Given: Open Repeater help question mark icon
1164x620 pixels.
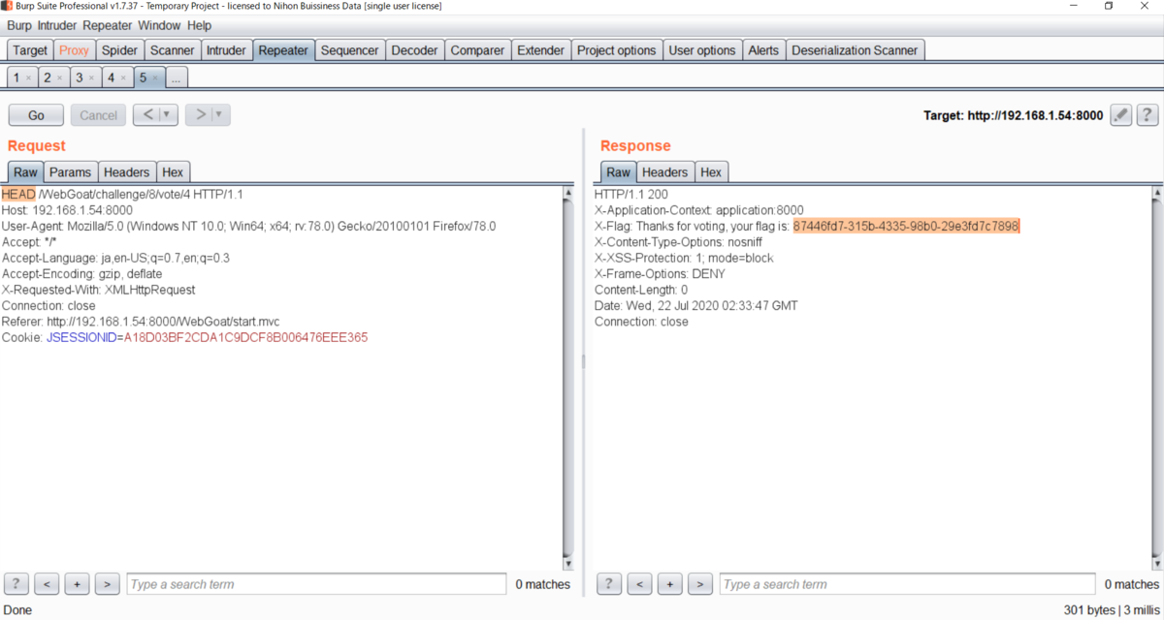Looking at the screenshot, I should (x=1148, y=115).
